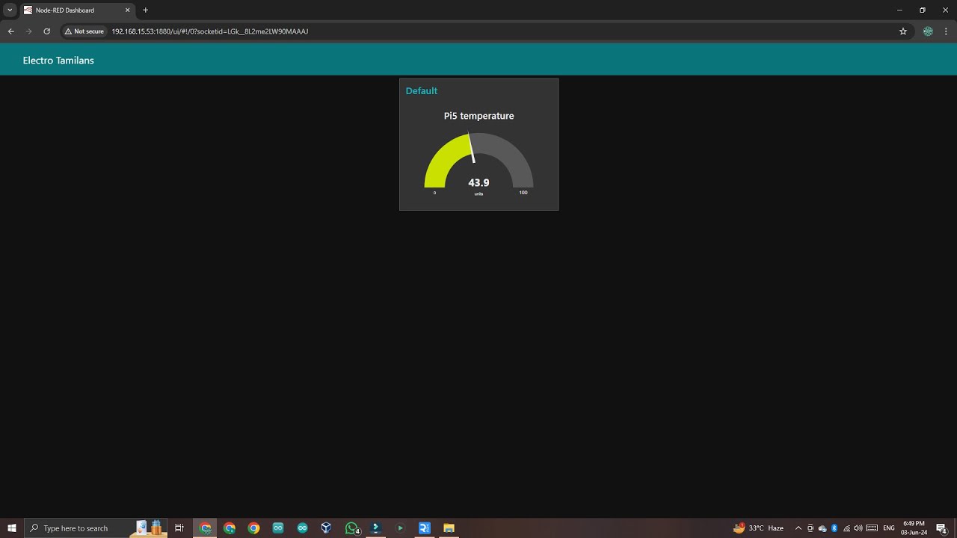The height and width of the screenshot is (538, 957).
Task: Open the OneDrive cloud tray icon
Action: [x=822, y=528]
